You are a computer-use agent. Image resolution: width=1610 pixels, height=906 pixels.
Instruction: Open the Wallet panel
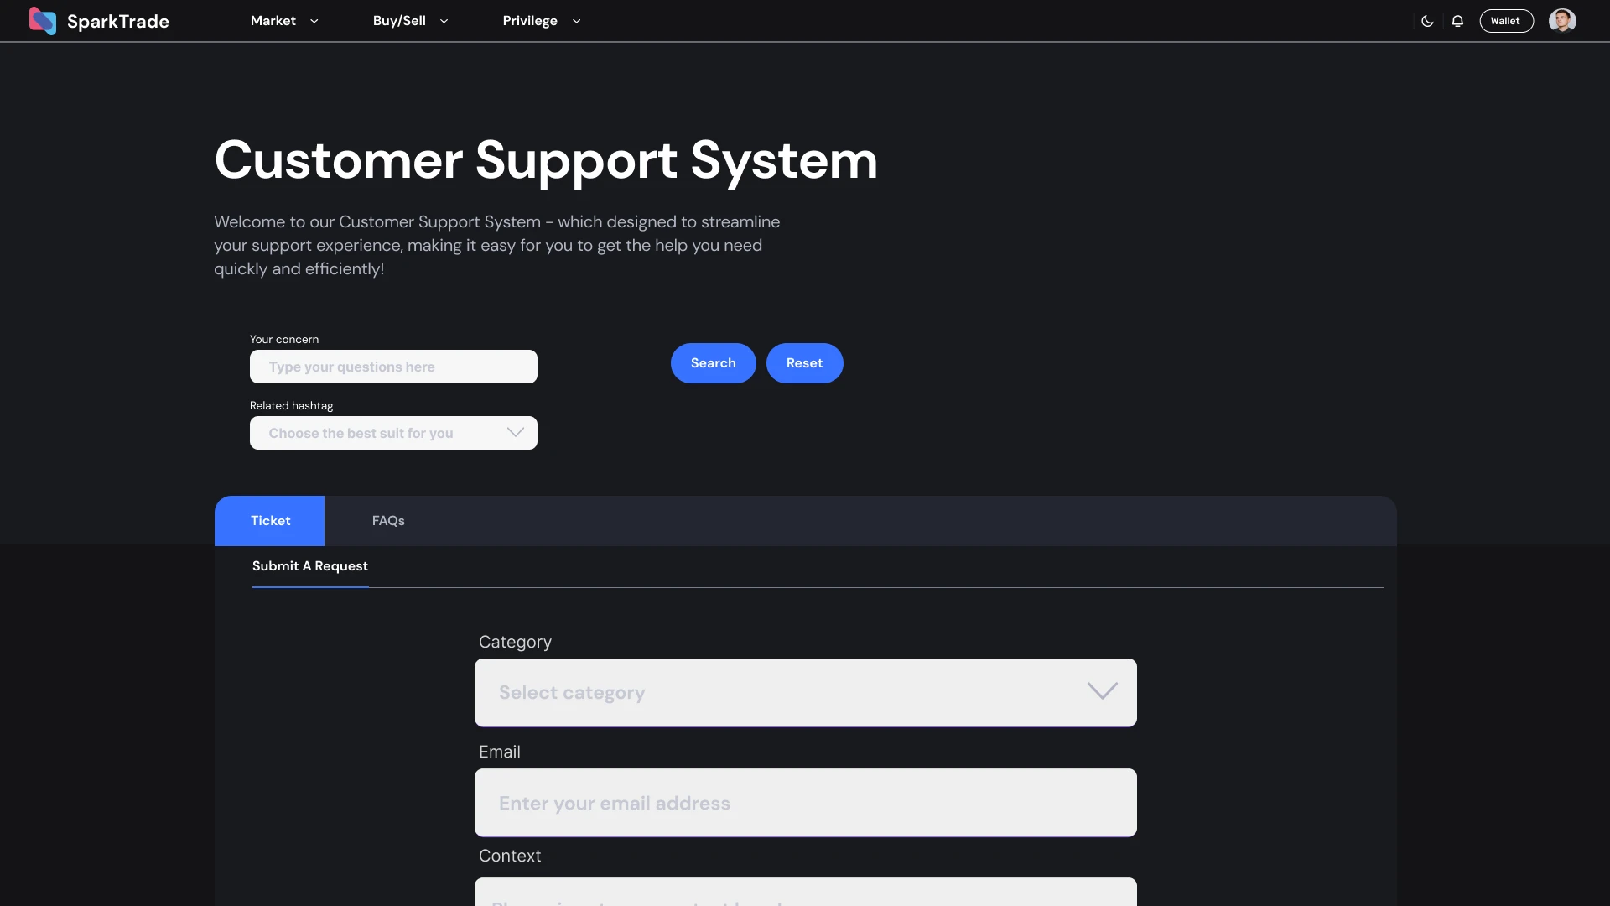click(1506, 20)
